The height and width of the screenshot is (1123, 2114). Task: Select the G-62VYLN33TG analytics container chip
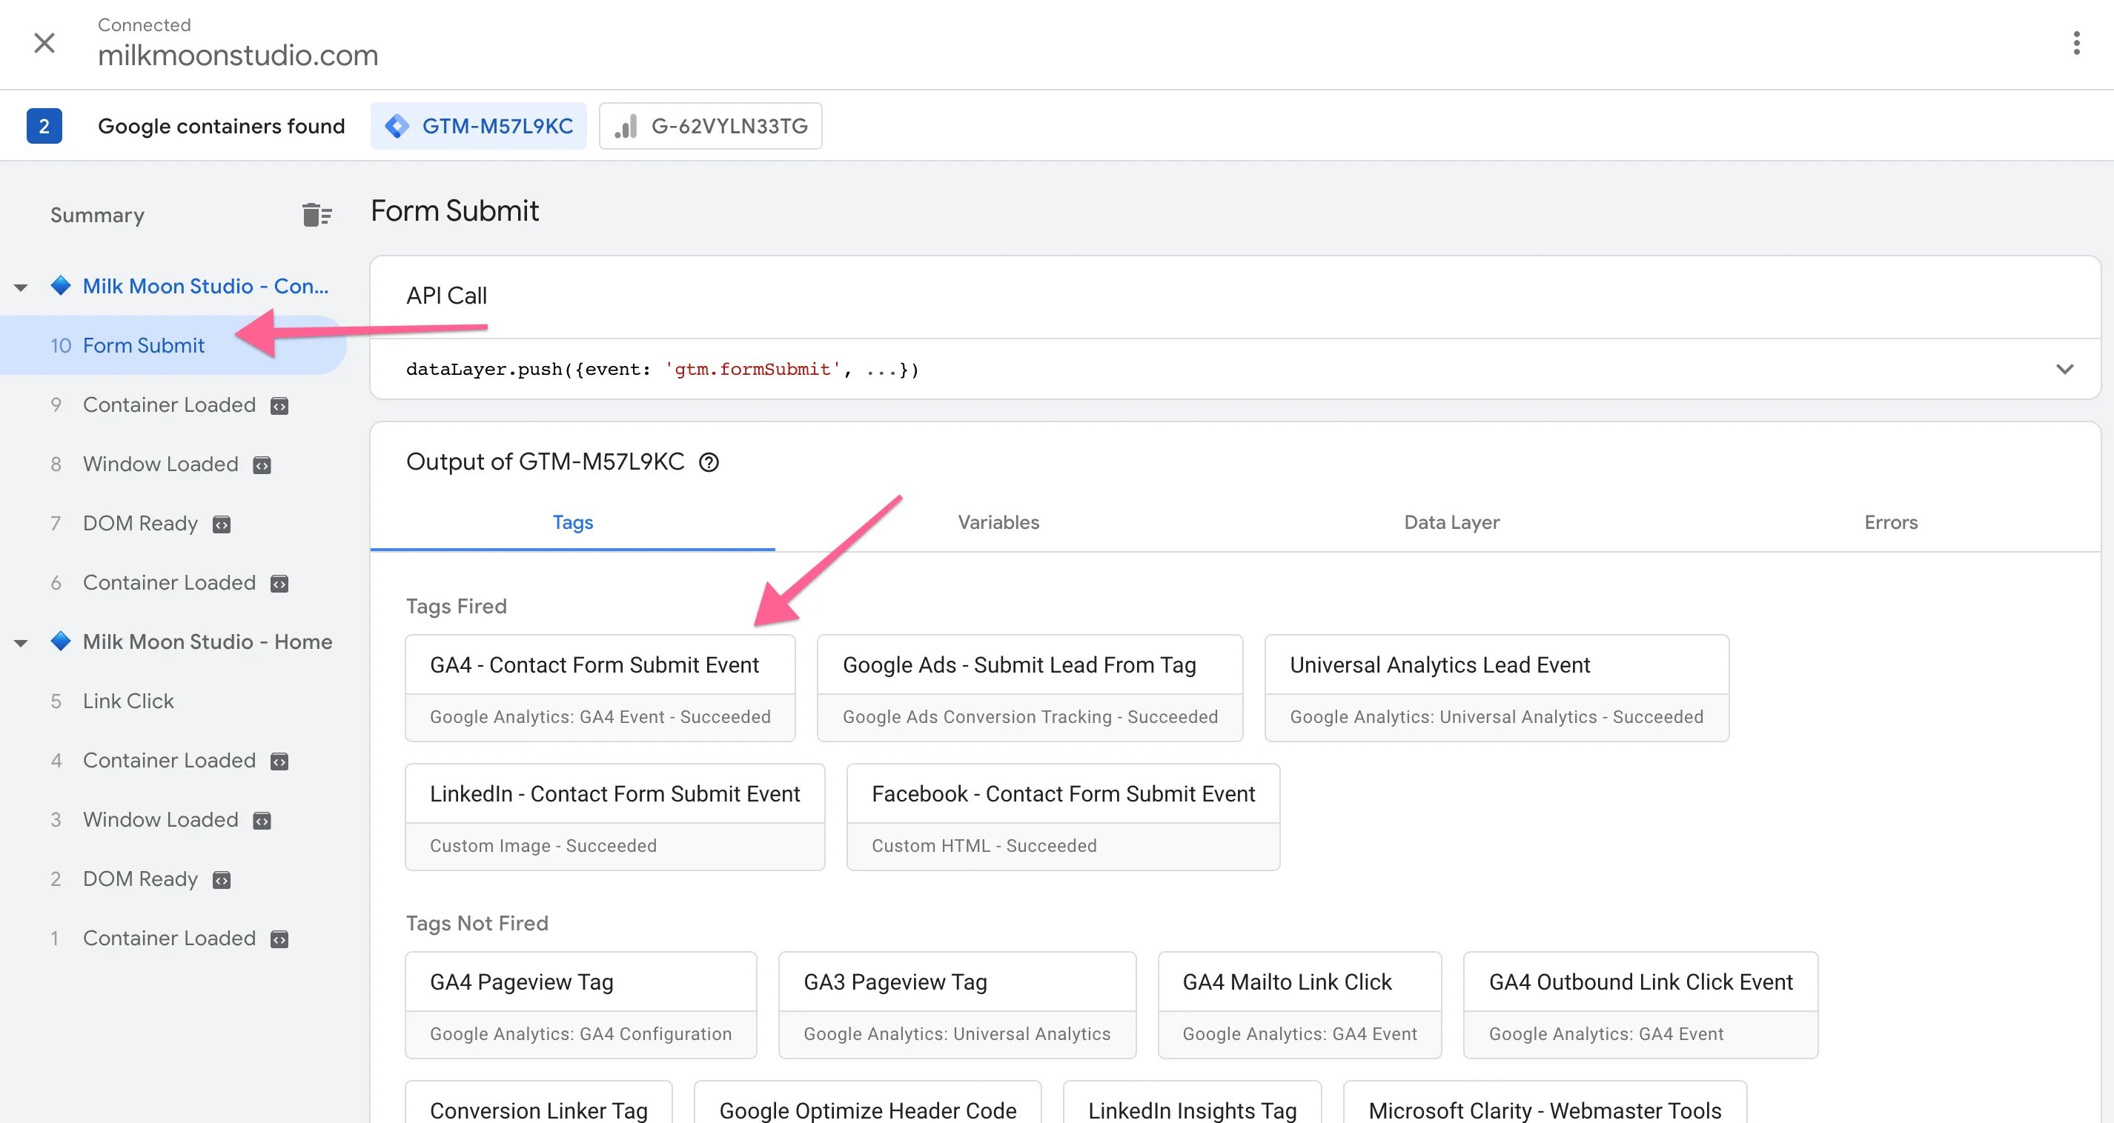click(711, 127)
